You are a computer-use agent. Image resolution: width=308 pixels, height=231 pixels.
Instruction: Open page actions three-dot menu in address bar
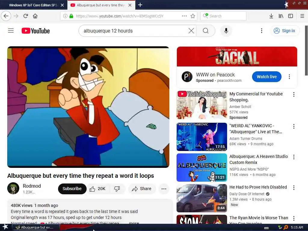pyautogui.click(x=184, y=16)
